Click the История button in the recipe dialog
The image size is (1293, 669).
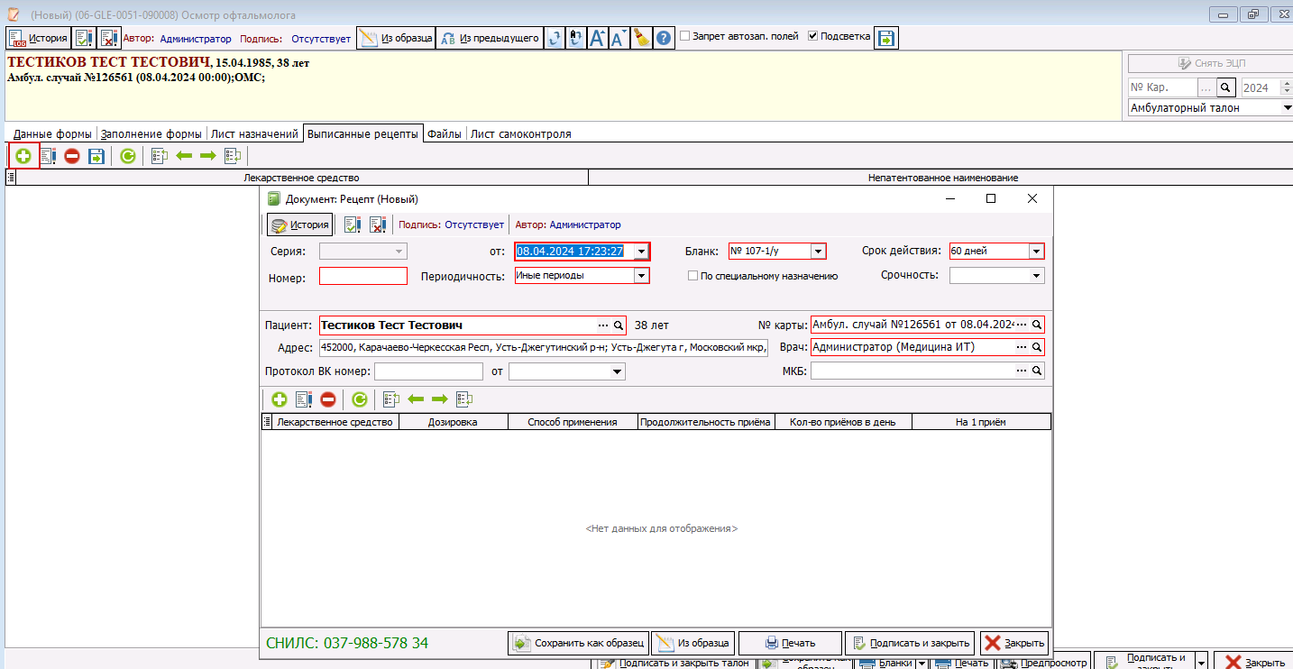click(x=300, y=225)
